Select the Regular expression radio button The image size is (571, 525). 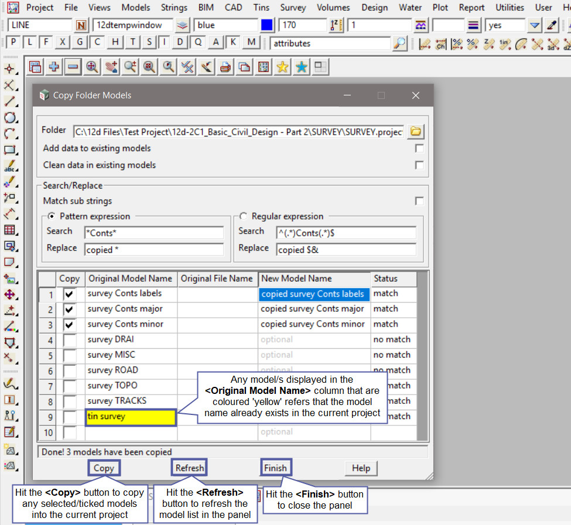coord(243,217)
